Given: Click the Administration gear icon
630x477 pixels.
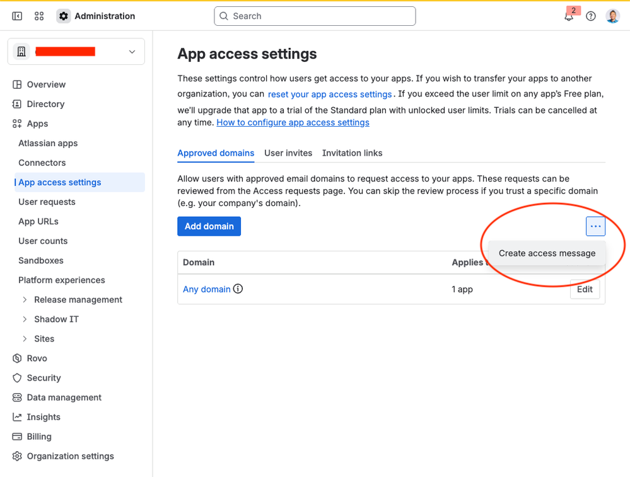Looking at the screenshot, I should tap(64, 16).
